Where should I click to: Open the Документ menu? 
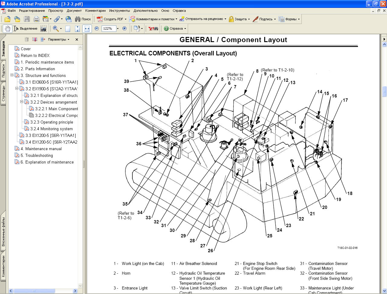coord(74,11)
